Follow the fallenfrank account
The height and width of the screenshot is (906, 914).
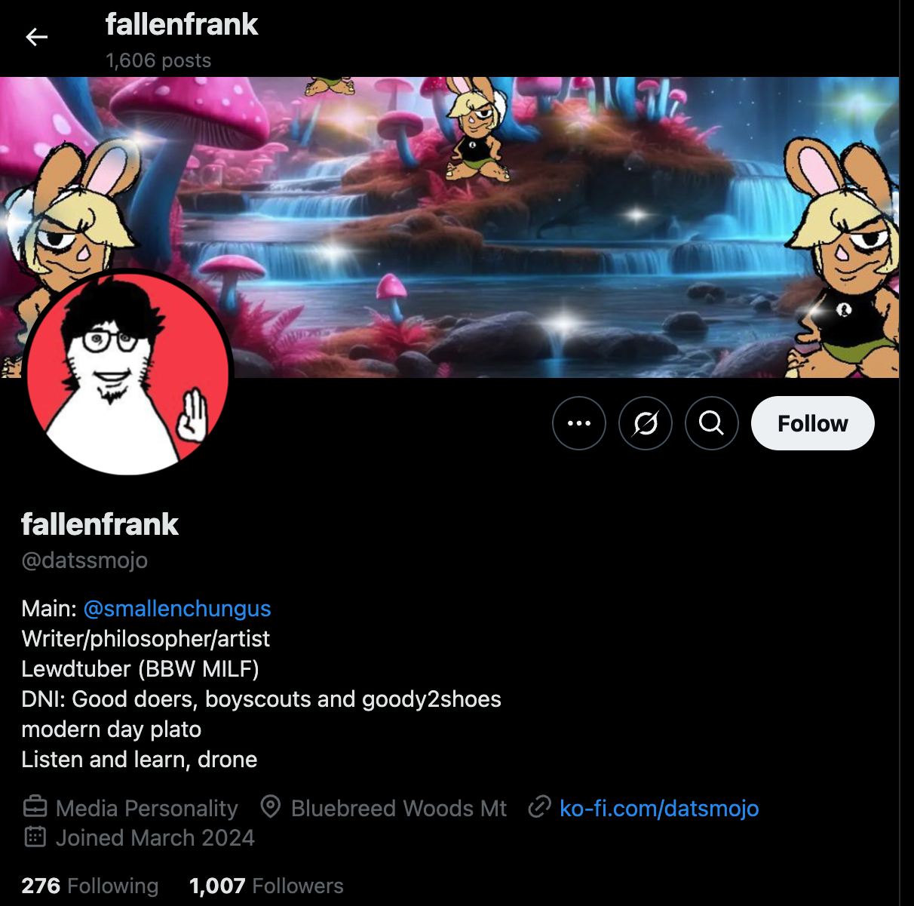[x=813, y=423]
